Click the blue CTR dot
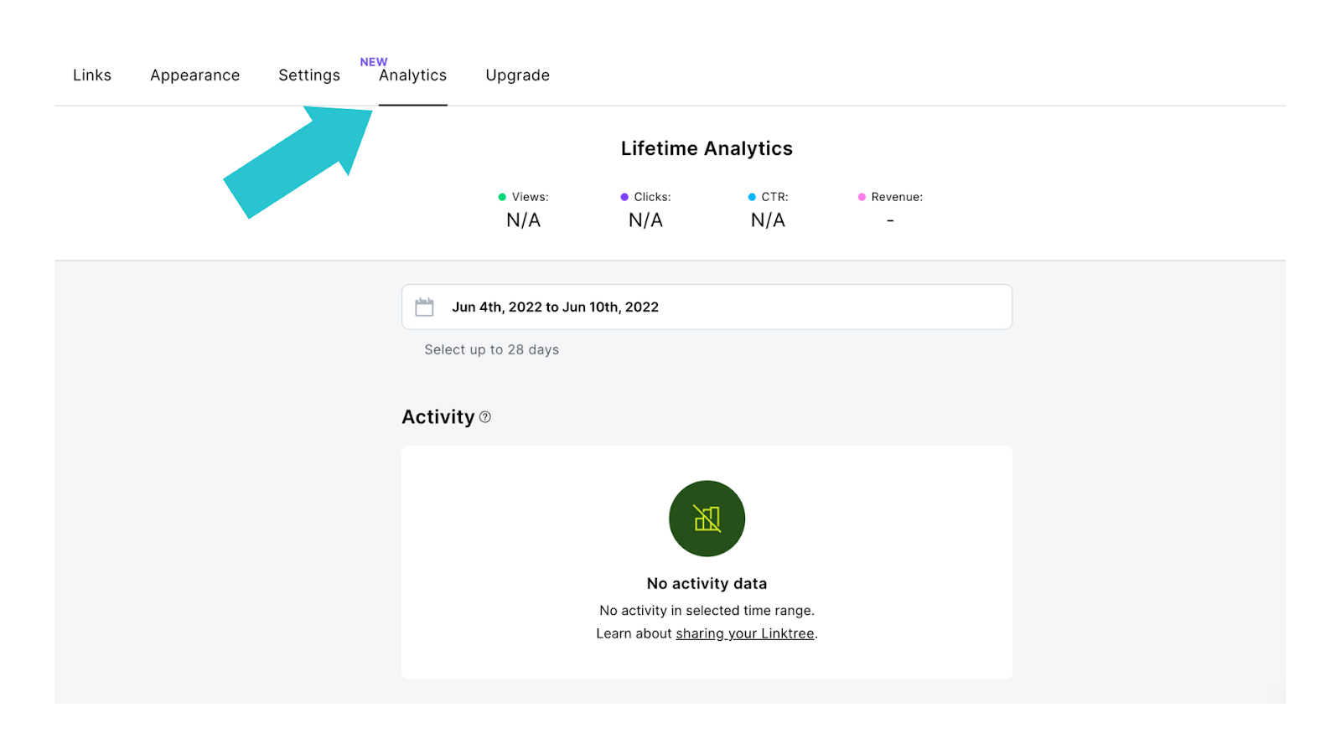 [x=752, y=197]
